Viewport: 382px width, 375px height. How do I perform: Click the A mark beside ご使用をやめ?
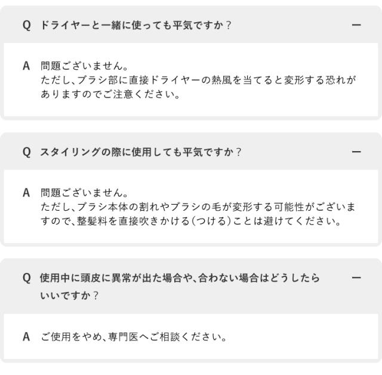point(26,337)
